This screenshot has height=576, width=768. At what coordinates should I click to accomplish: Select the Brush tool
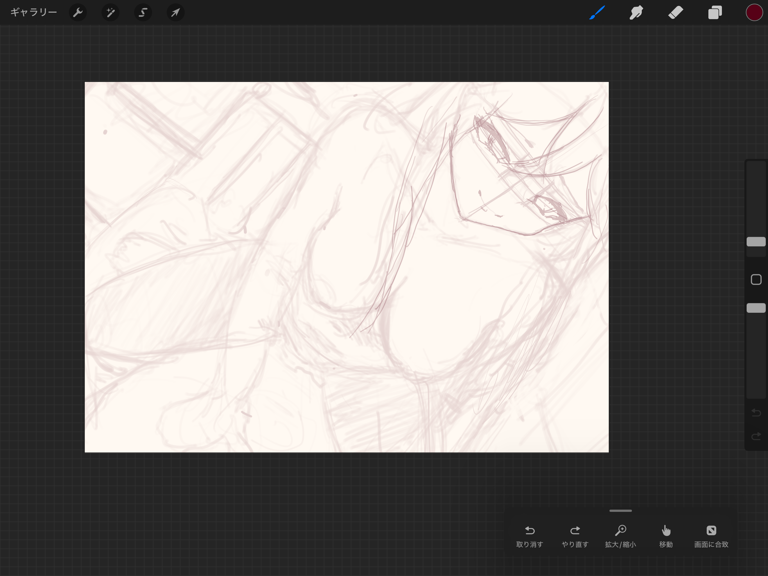tap(597, 13)
